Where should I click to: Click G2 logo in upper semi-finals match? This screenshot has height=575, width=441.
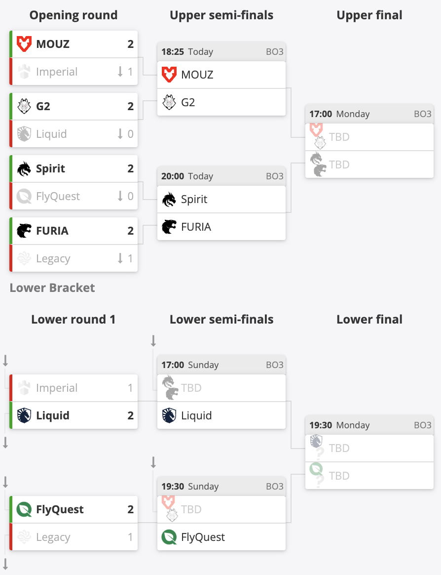169,102
